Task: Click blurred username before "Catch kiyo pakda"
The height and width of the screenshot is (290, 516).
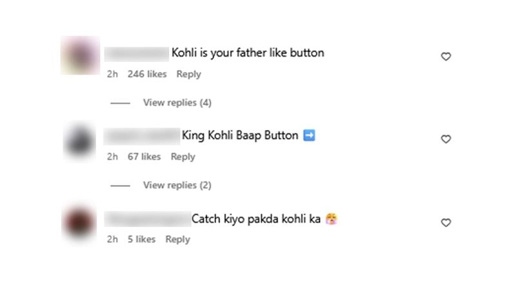Action: 146,219
